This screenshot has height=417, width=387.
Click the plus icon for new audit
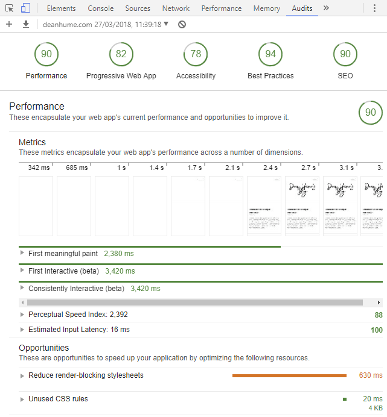[x=9, y=25]
